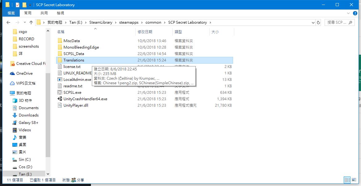
Task: Open the MiscData folder icon
Action: 60,41
